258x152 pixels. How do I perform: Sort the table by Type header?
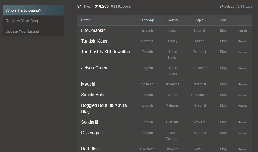pos(223,20)
